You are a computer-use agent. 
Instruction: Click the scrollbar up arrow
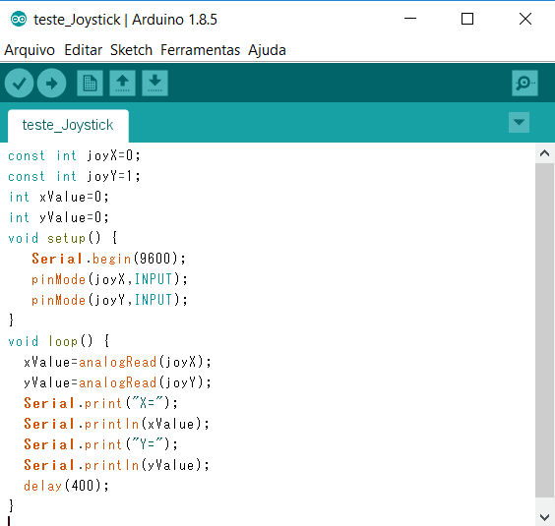(545, 153)
